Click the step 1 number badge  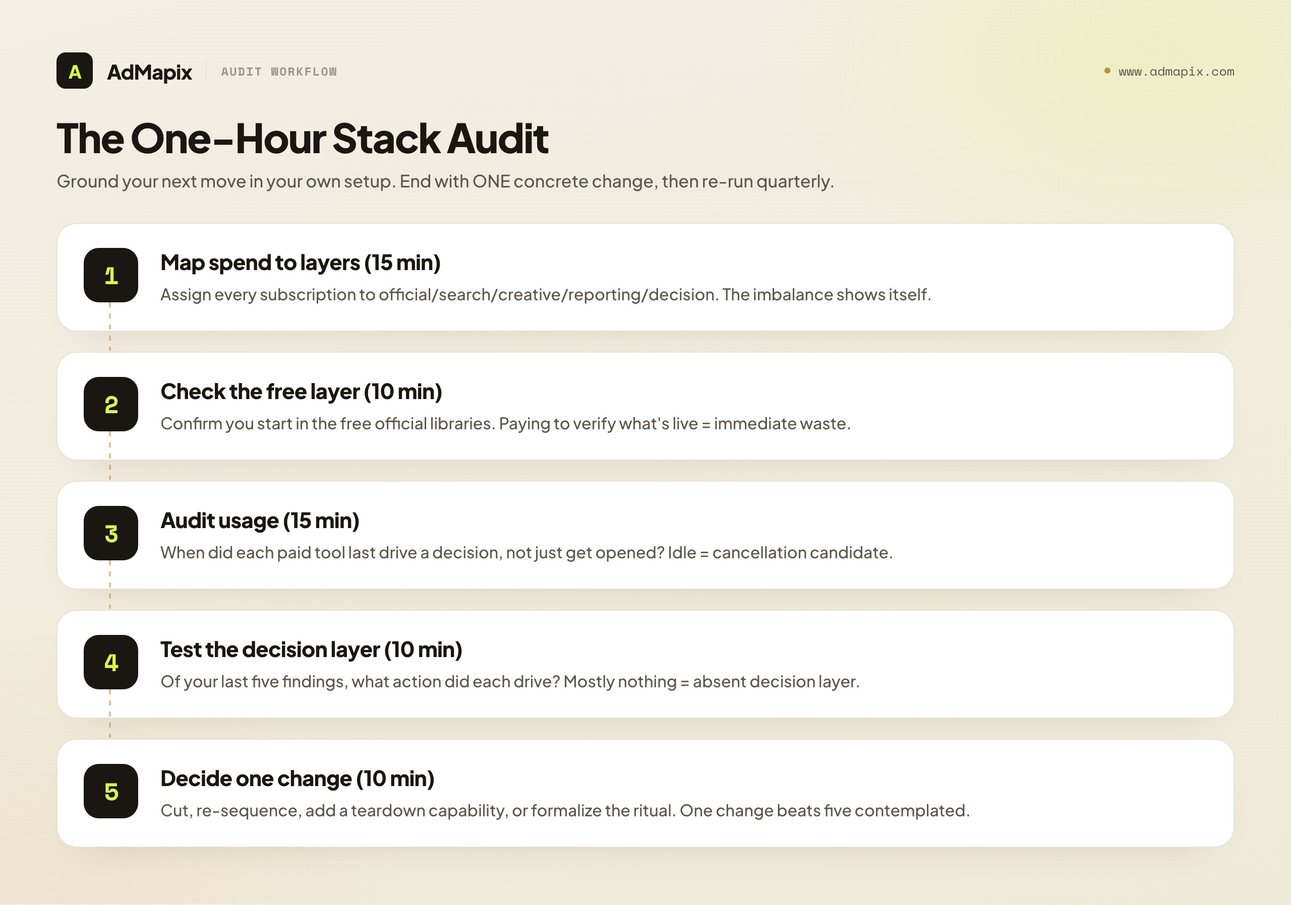pyautogui.click(x=111, y=275)
